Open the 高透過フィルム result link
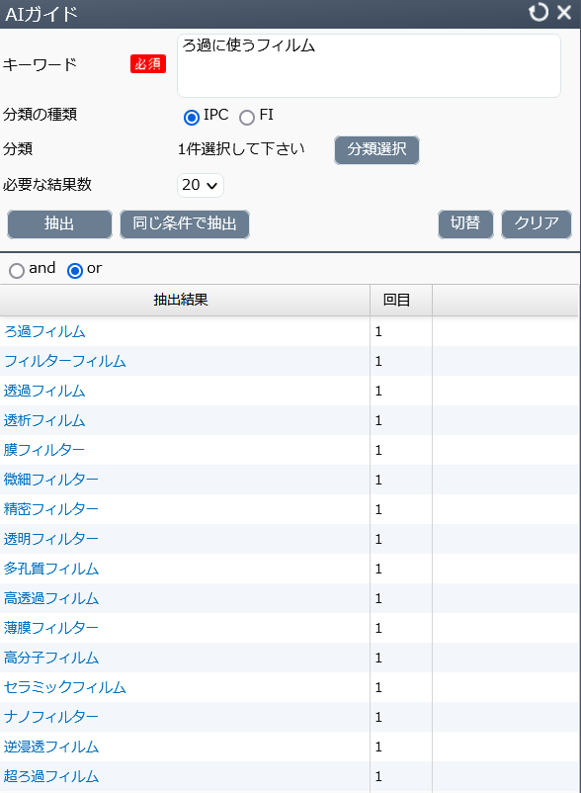The height and width of the screenshot is (793, 581). [51, 598]
